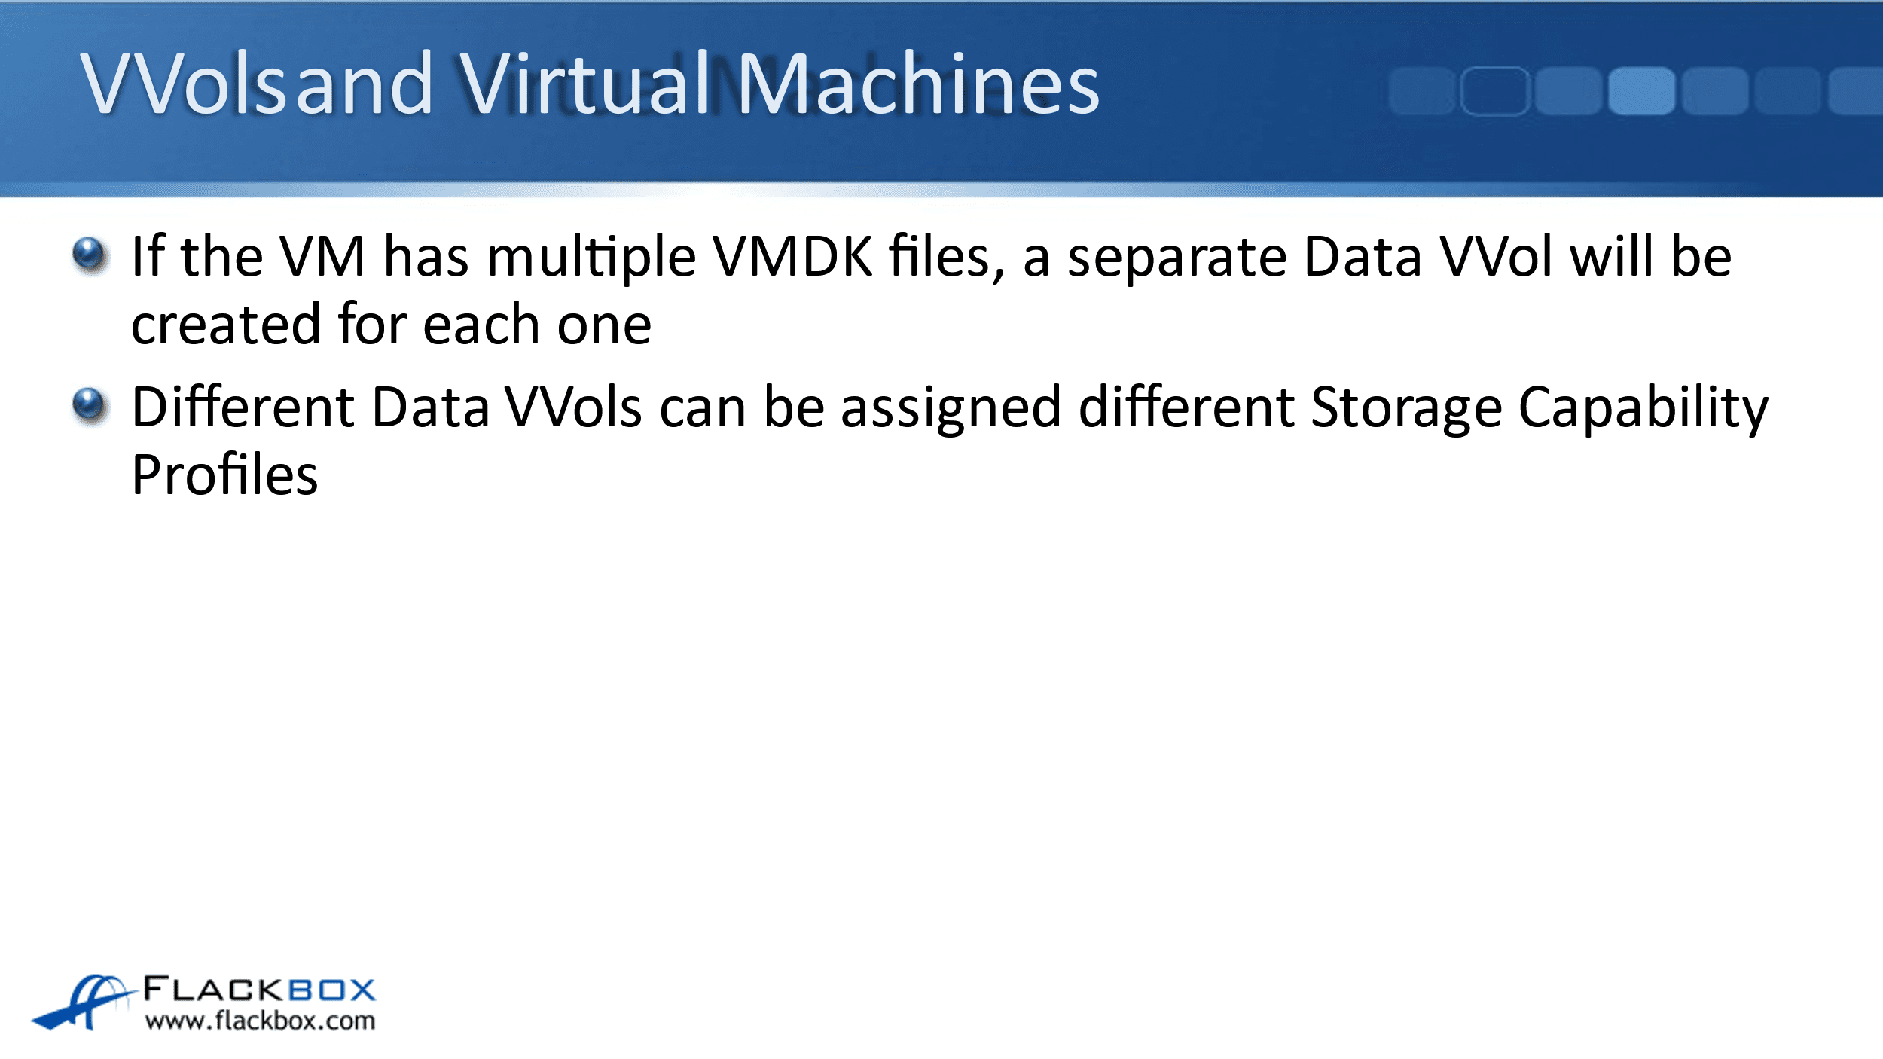This screenshot has height=1059, width=1883.
Task: Click the leftmost decorative square in header
Action: pos(1421,91)
